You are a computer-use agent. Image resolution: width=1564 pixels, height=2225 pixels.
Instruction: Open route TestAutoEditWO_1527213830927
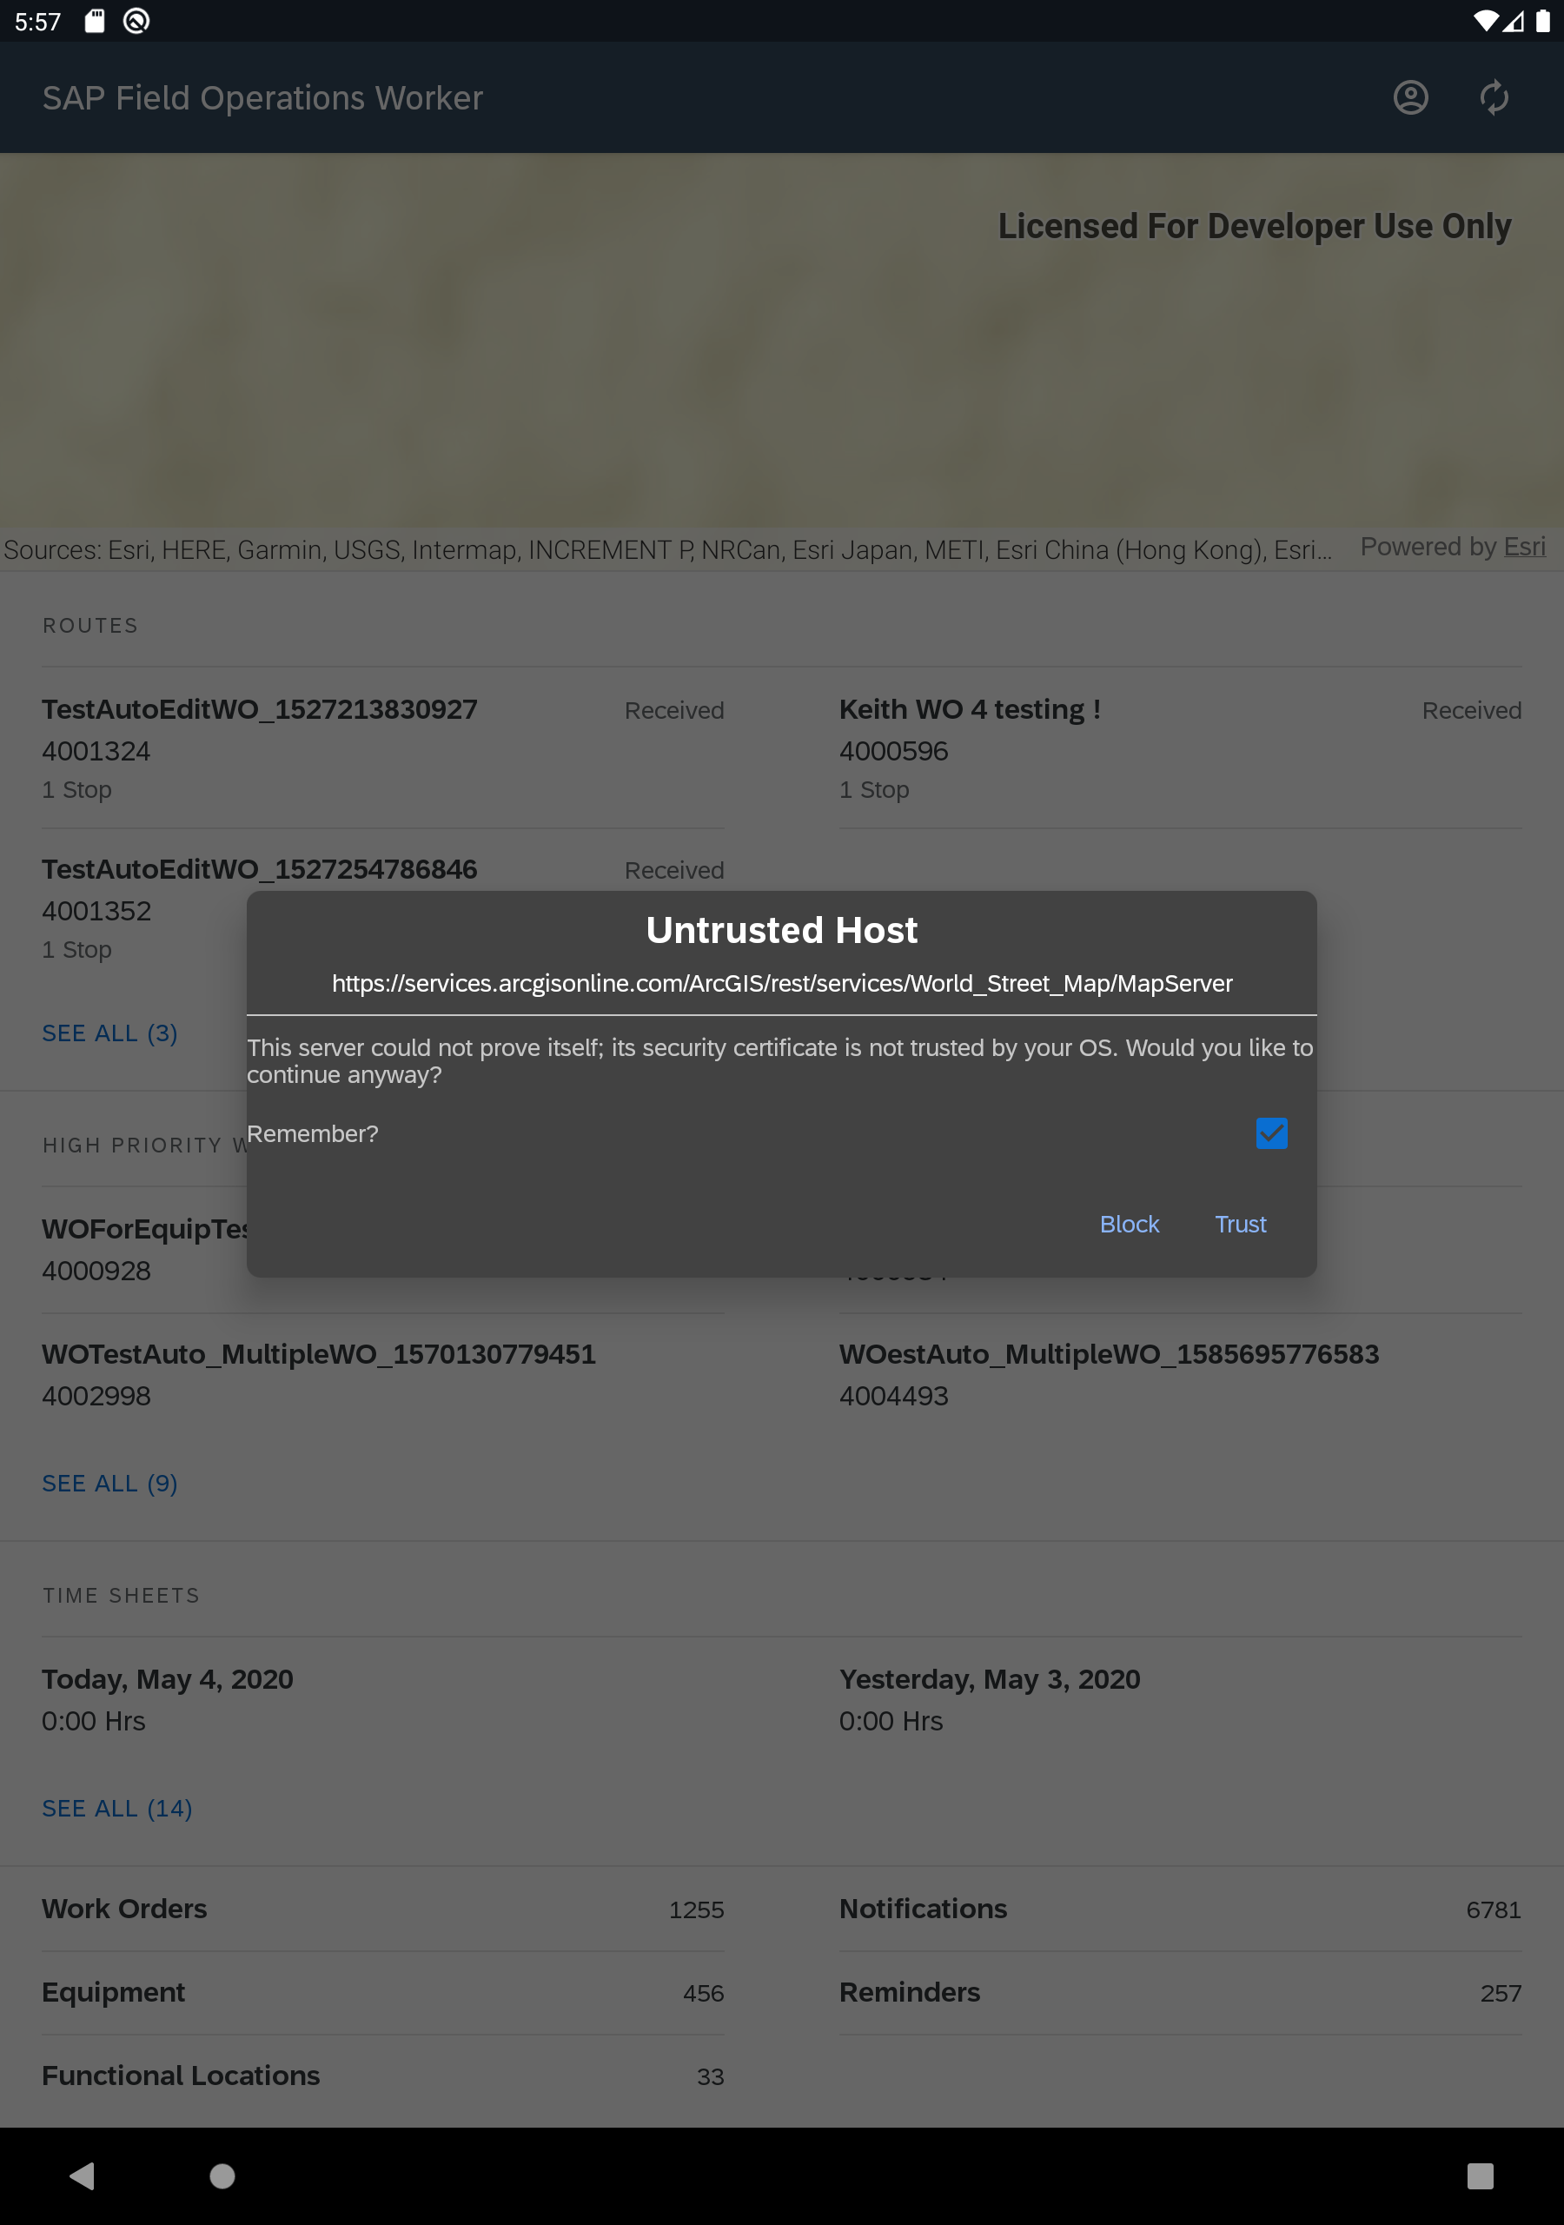pyautogui.click(x=383, y=748)
